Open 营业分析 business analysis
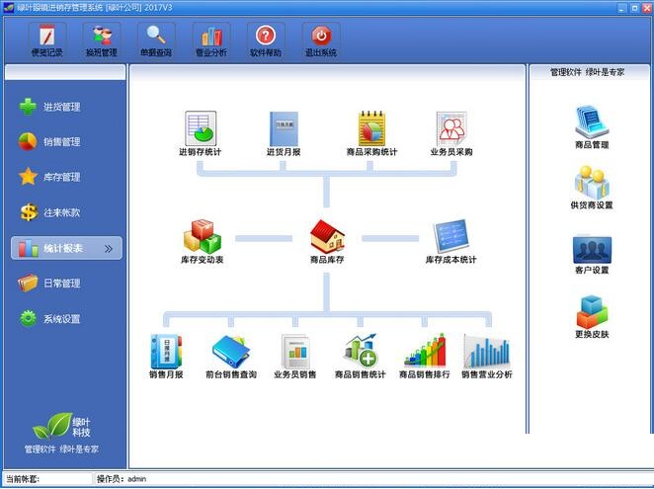Image resolution: width=654 pixels, height=489 pixels. (211, 41)
